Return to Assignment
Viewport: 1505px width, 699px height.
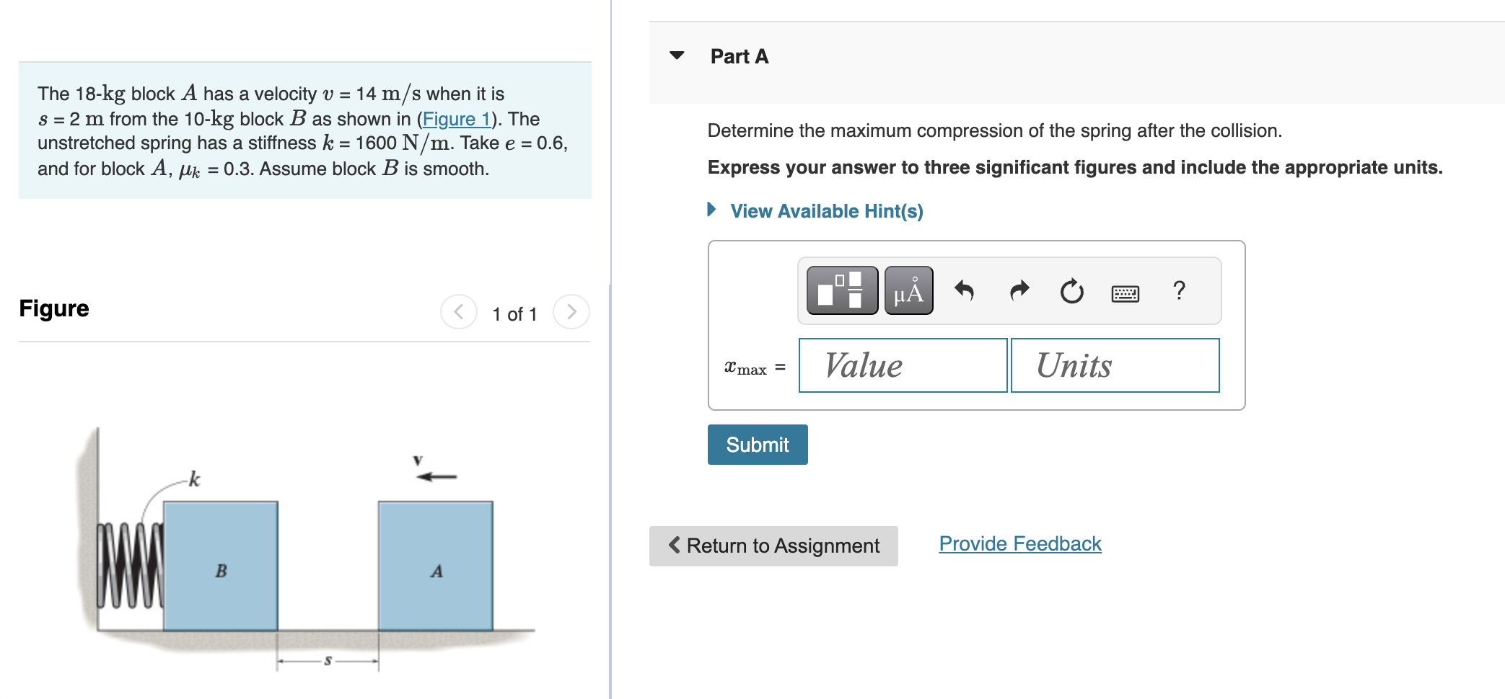click(773, 546)
